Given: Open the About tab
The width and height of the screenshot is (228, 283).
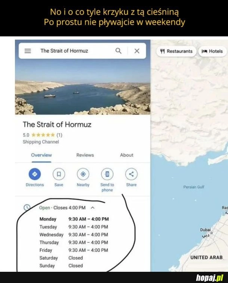Looking at the screenshot, I should tap(127, 155).
